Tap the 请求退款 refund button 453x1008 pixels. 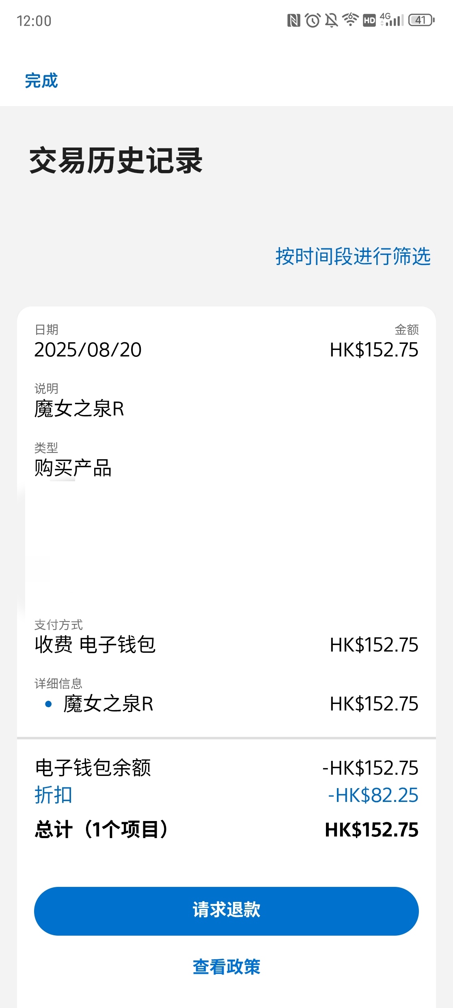point(226,911)
